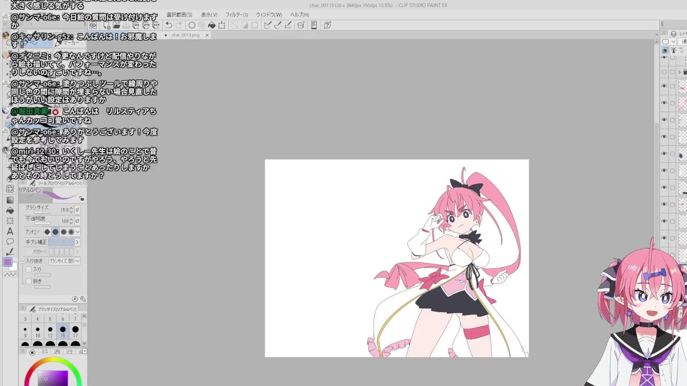Enable the 入り (start) checkbox
Screen dimensions: 687x386
click(x=29, y=270)
